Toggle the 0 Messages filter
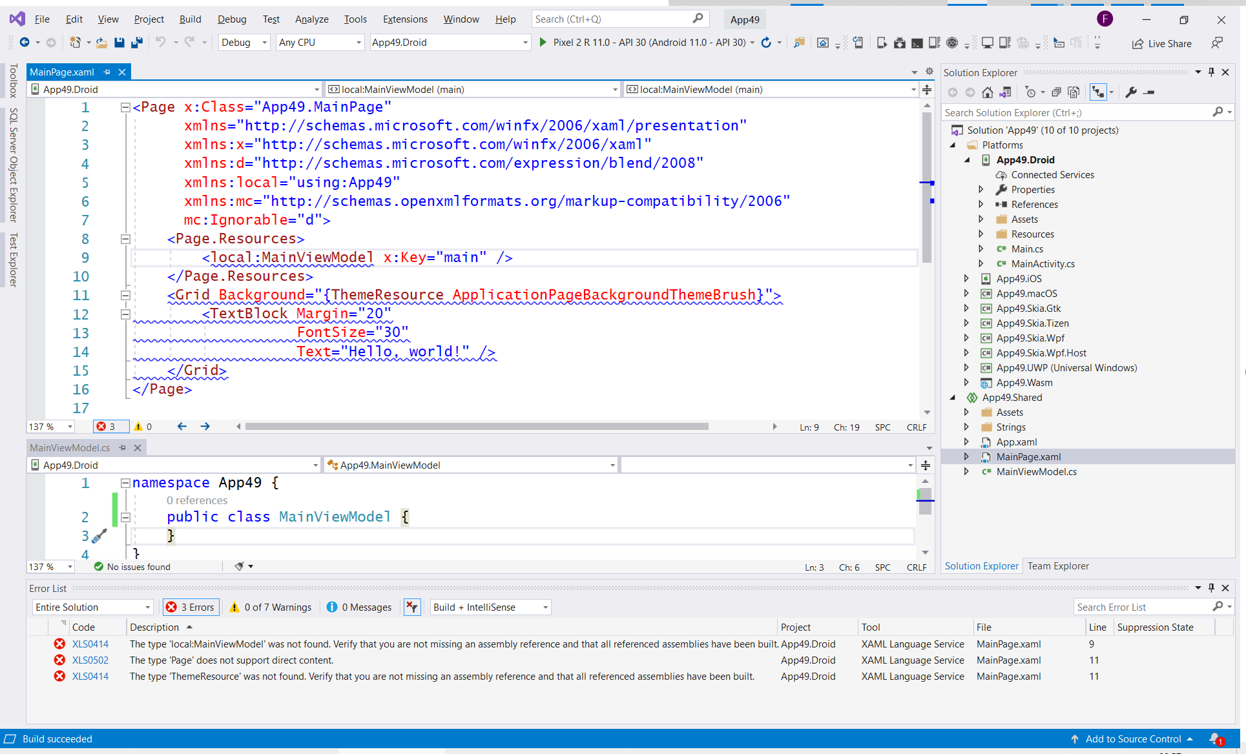Screen dimensions: 1246x754 click(358, 607)
